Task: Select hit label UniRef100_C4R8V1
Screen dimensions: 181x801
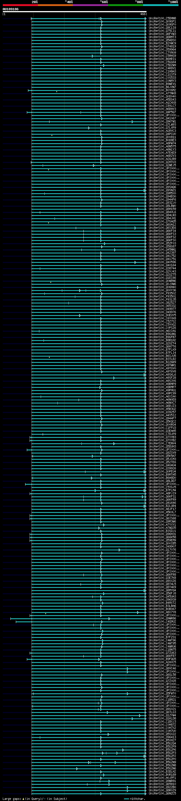Action: (162, 68)
